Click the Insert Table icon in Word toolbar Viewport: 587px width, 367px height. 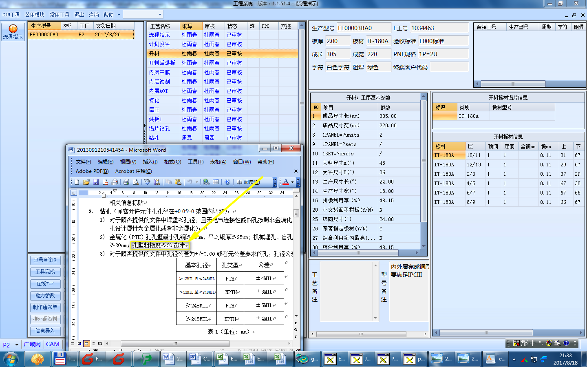point(216,182)
